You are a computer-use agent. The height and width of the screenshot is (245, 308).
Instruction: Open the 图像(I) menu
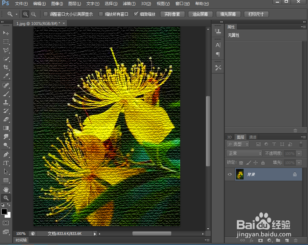tap(57, 4)
